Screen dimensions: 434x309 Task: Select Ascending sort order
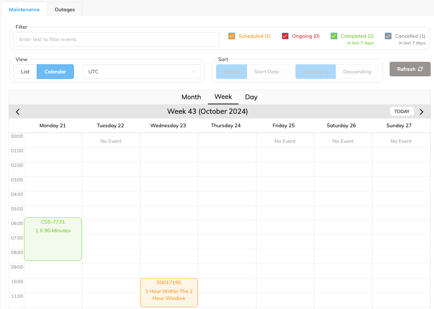pos(315,72)
